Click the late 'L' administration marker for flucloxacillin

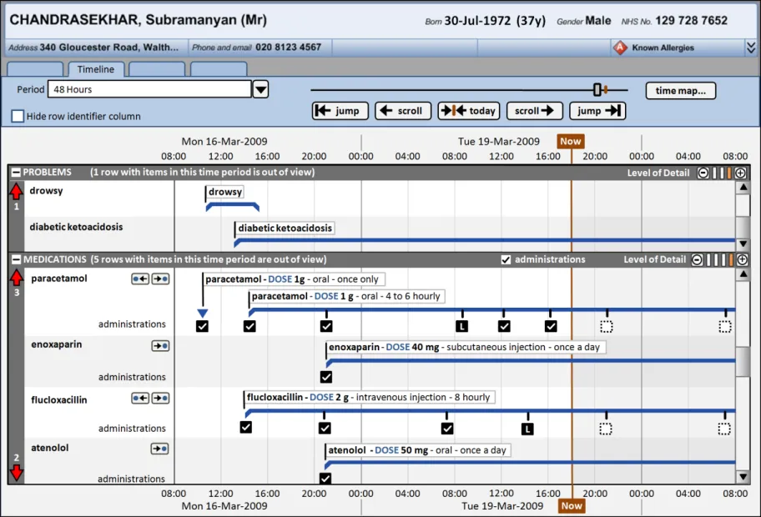pyautogui.click(x=527, y=429)
